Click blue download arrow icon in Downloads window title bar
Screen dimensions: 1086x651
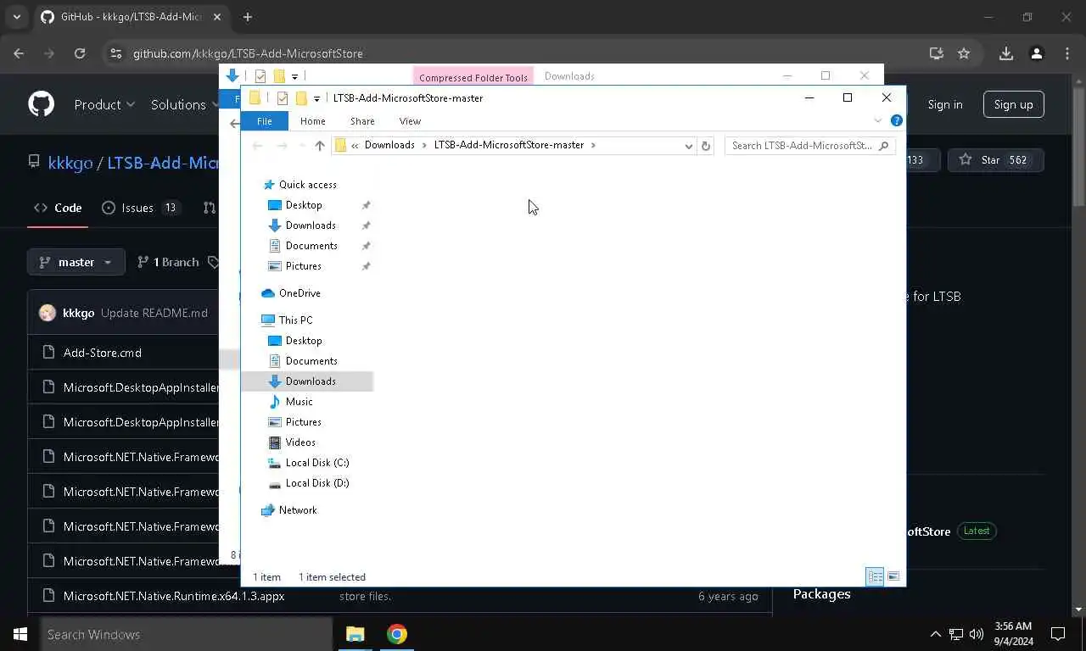coord(232,75)
